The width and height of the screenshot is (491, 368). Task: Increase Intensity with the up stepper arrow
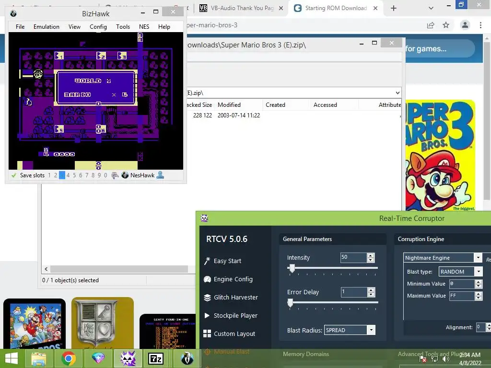click(371, 255)
